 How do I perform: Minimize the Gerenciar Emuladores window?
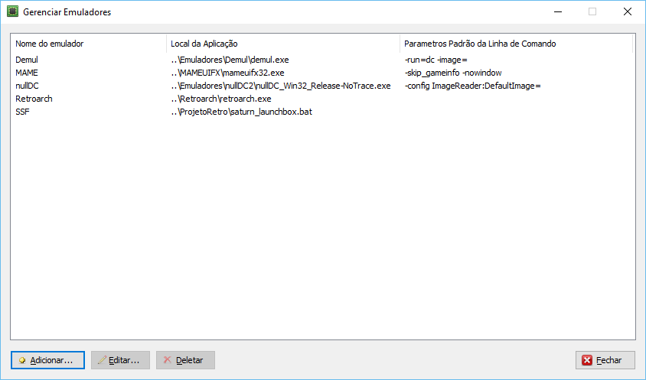pos(558,11)
